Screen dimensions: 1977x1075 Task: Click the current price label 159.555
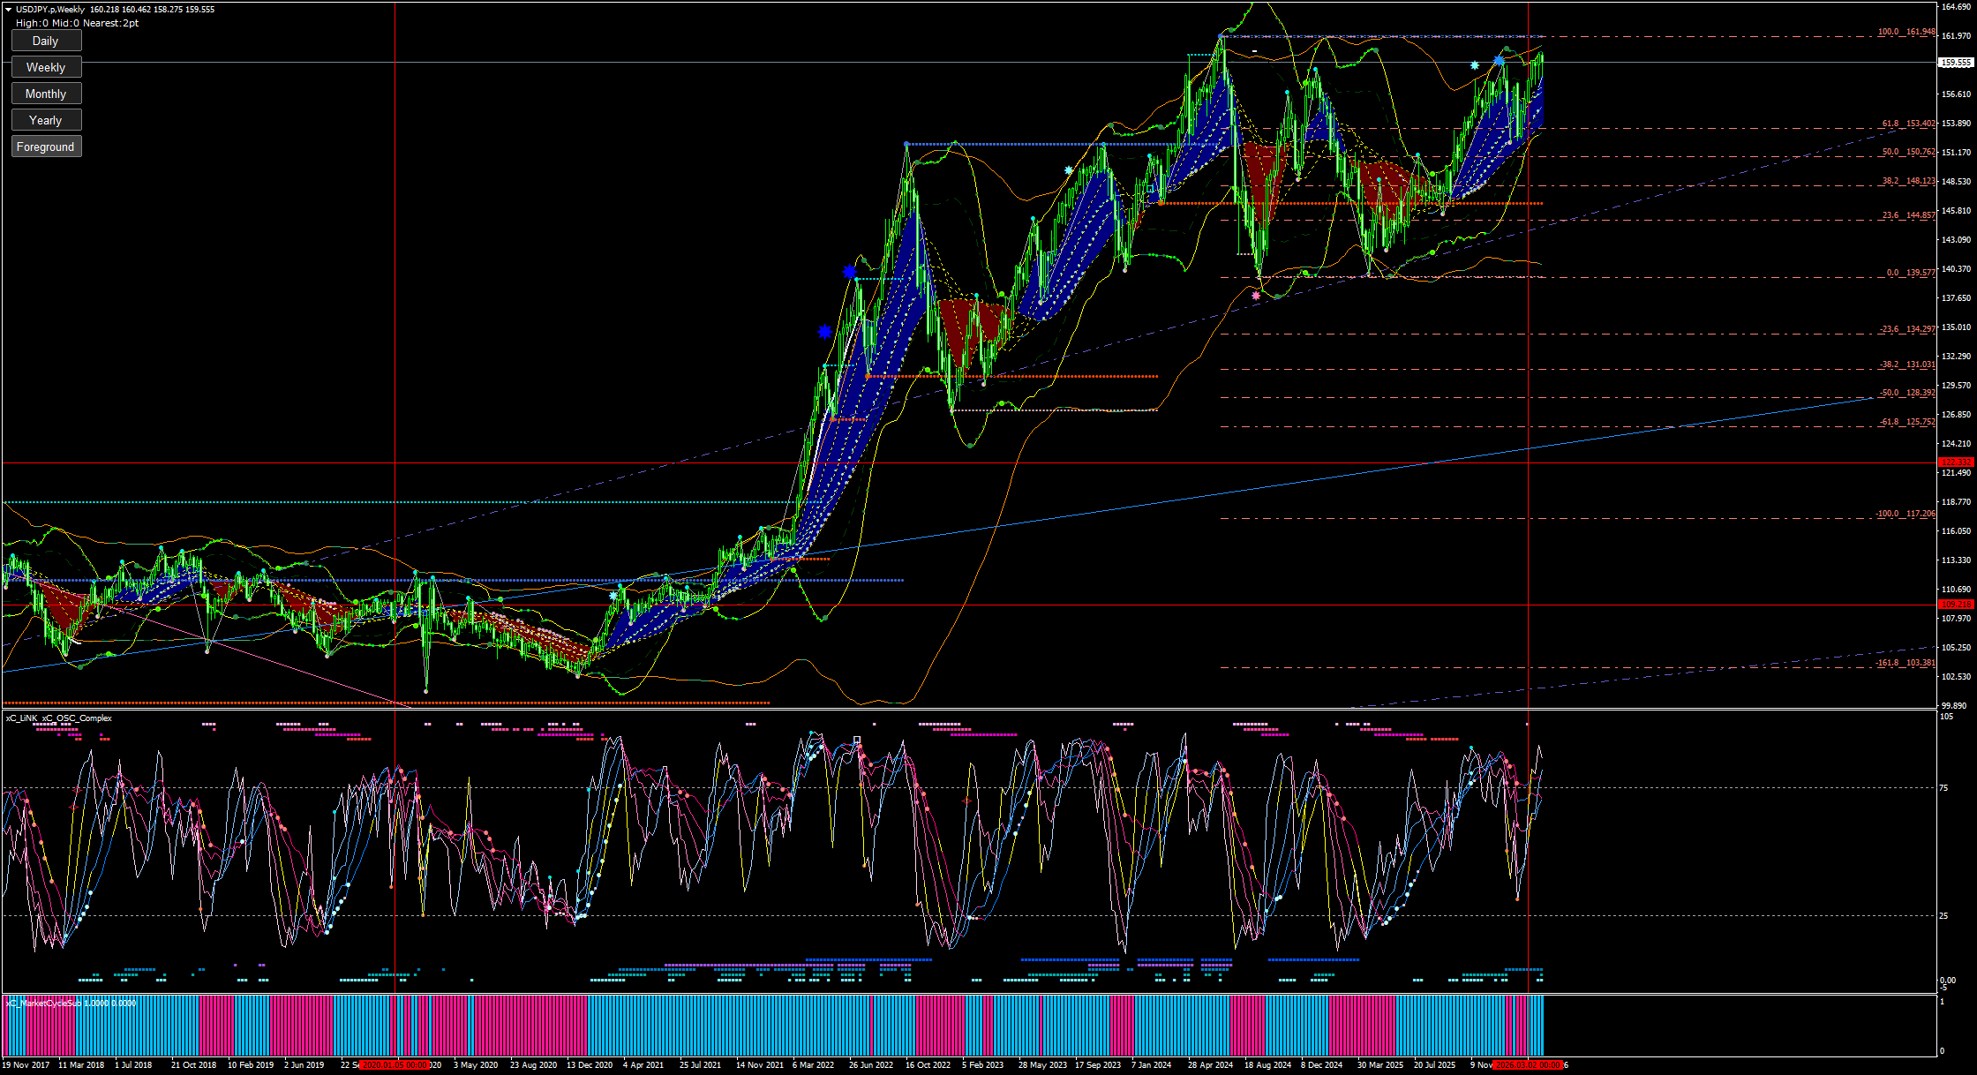tap(1956, 63)
